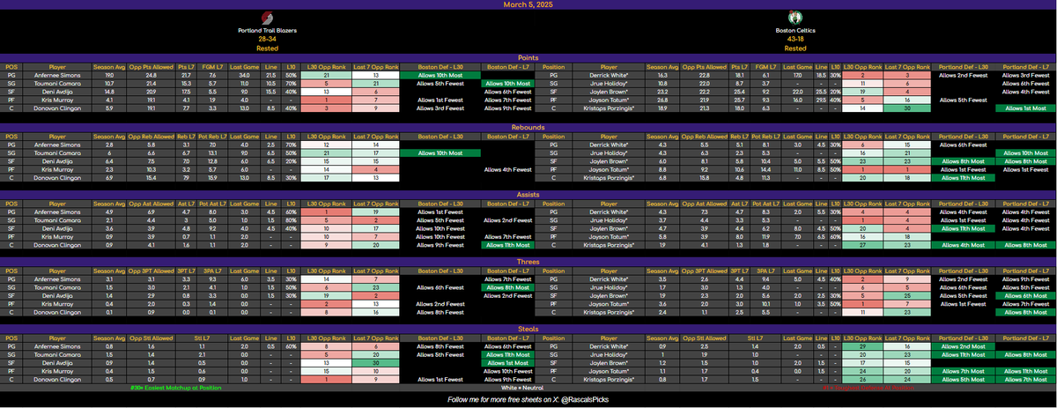Click Jaylen Brown* in the Points table
Screen dimensions: 1057x408
tap(608, 92)
